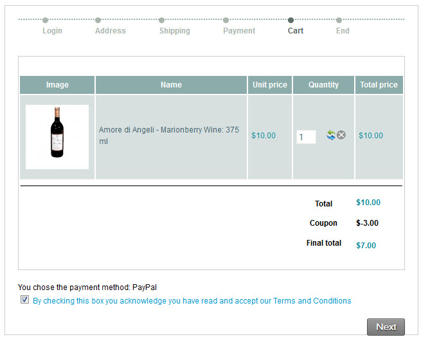This screenshot has width=421, height=337.
Task: Toggle the Terms and Conditions checkbox
Action: click(x=25, y=300)
